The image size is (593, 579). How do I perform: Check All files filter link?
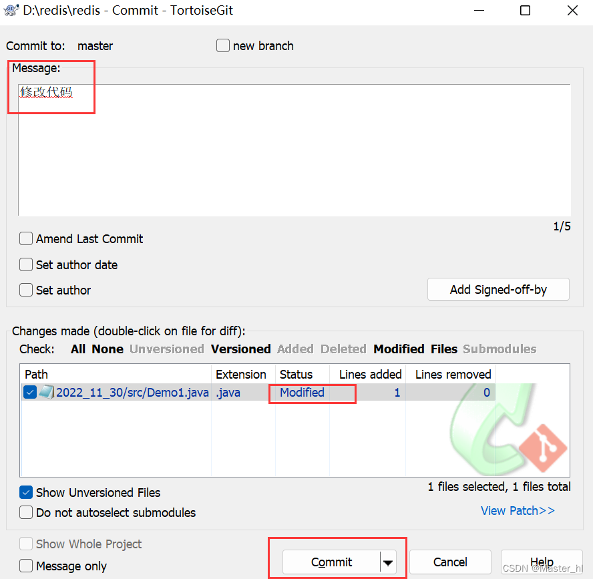pos(78,349)
